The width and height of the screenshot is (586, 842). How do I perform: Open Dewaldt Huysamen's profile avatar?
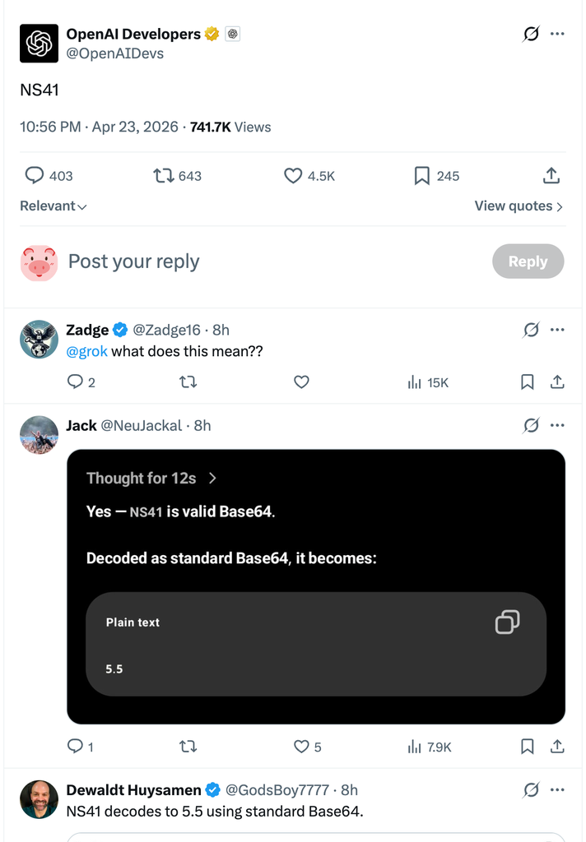click(x=40, y=799)
